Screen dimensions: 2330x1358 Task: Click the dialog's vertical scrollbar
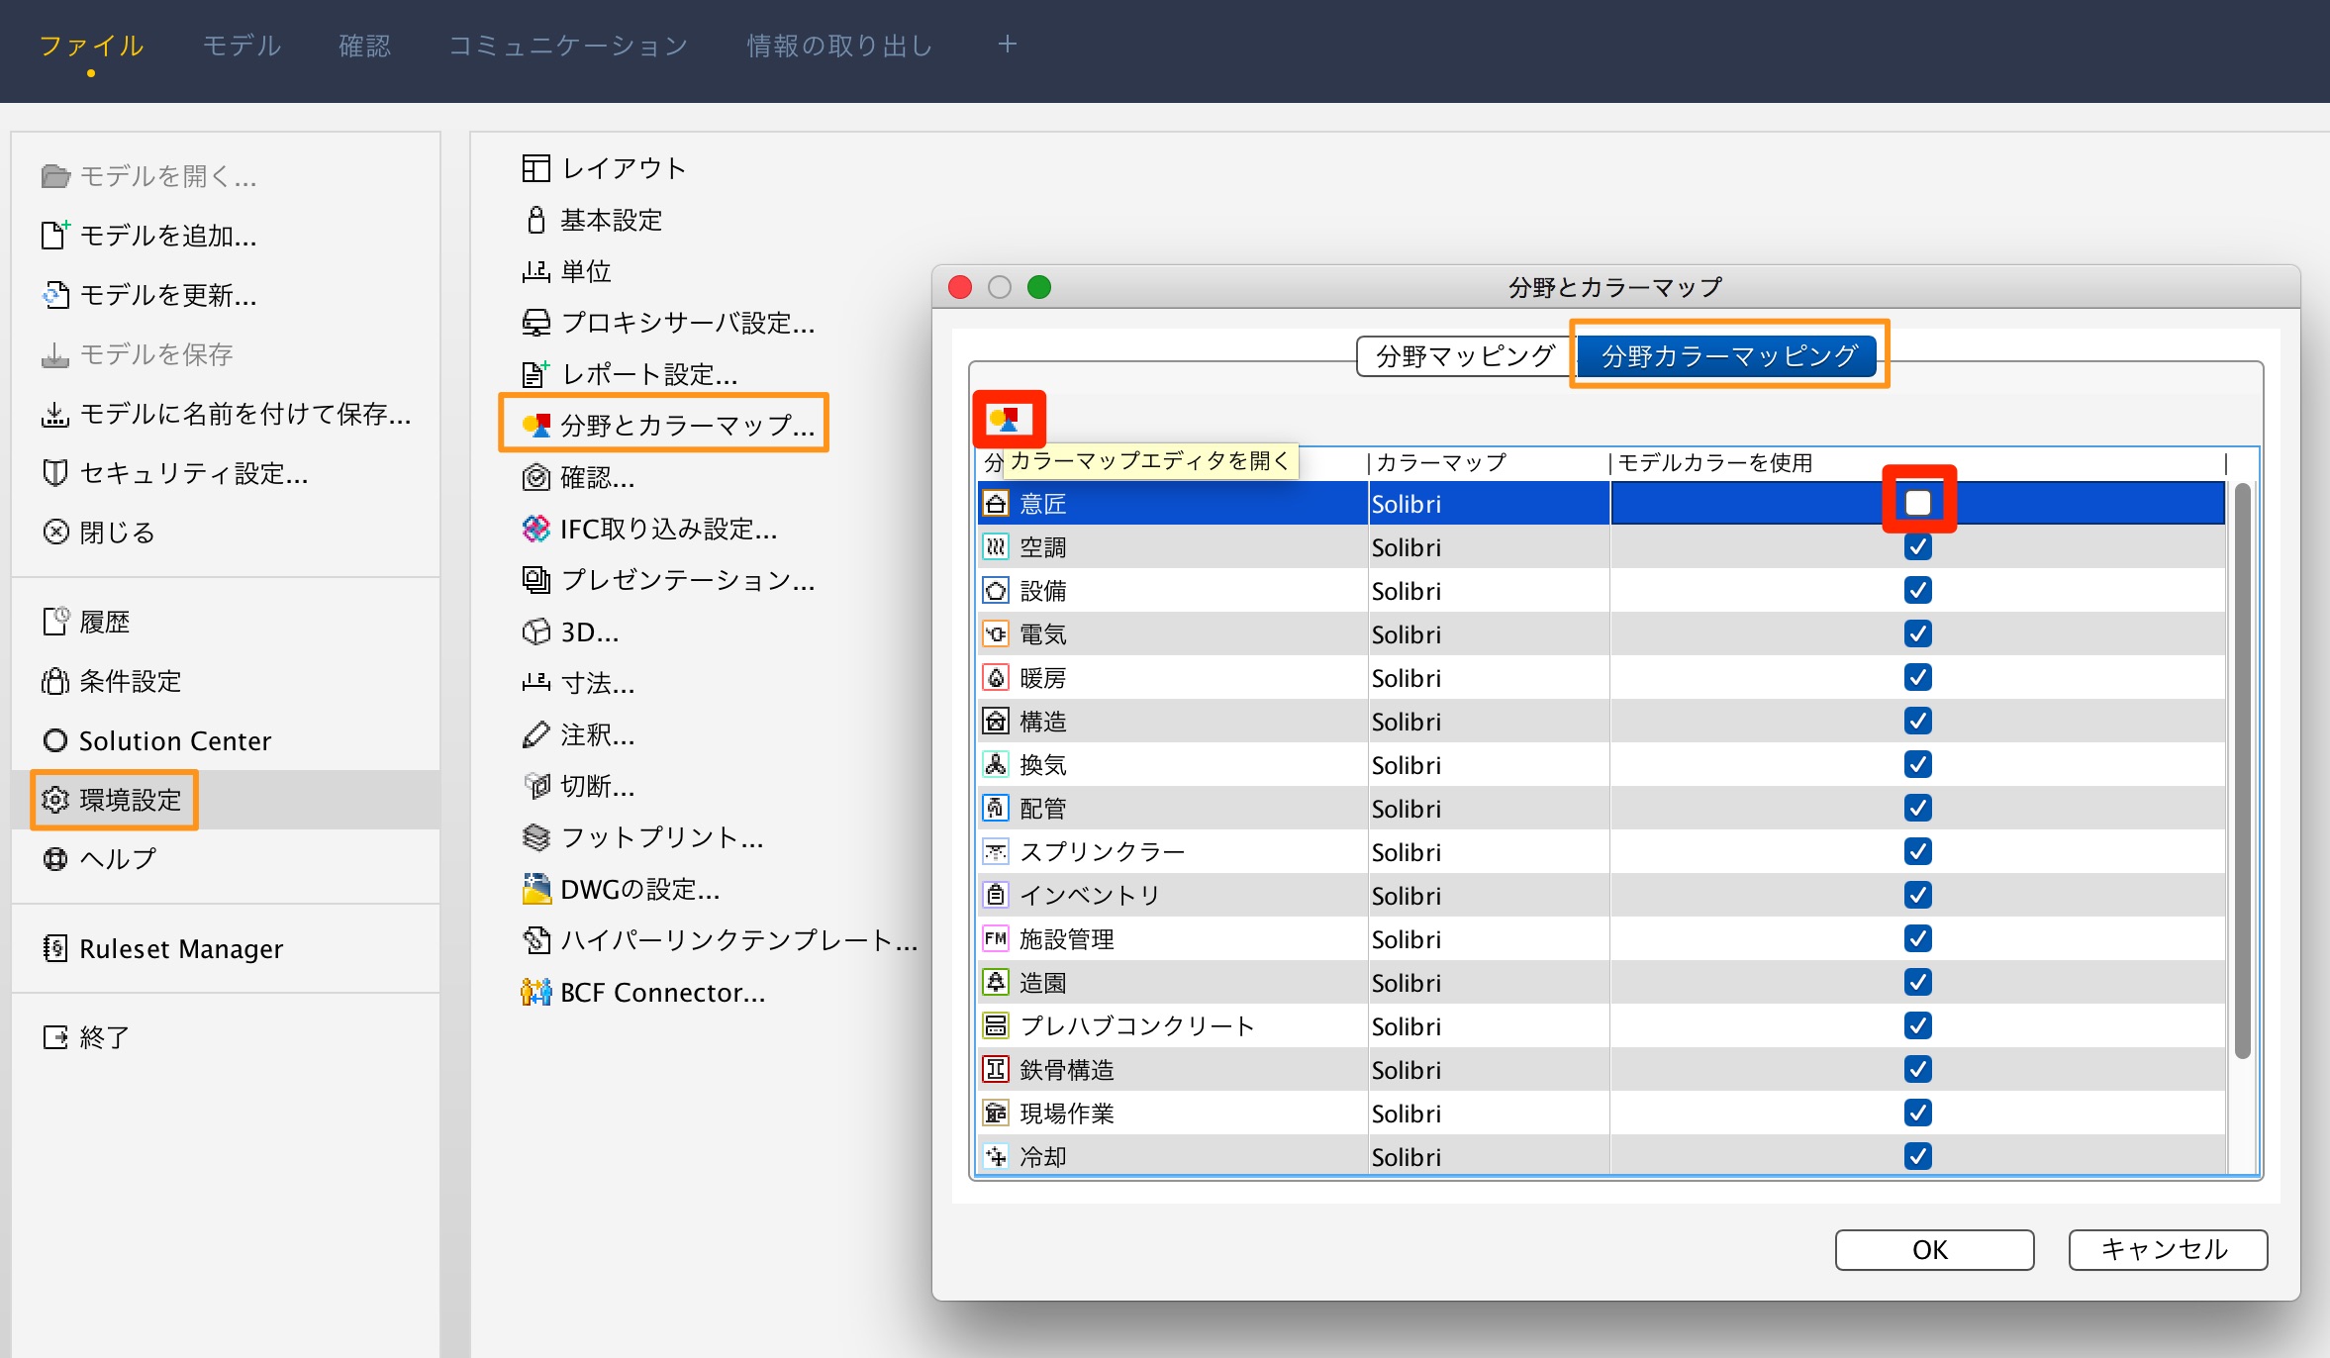click(x=2242, y=772)
